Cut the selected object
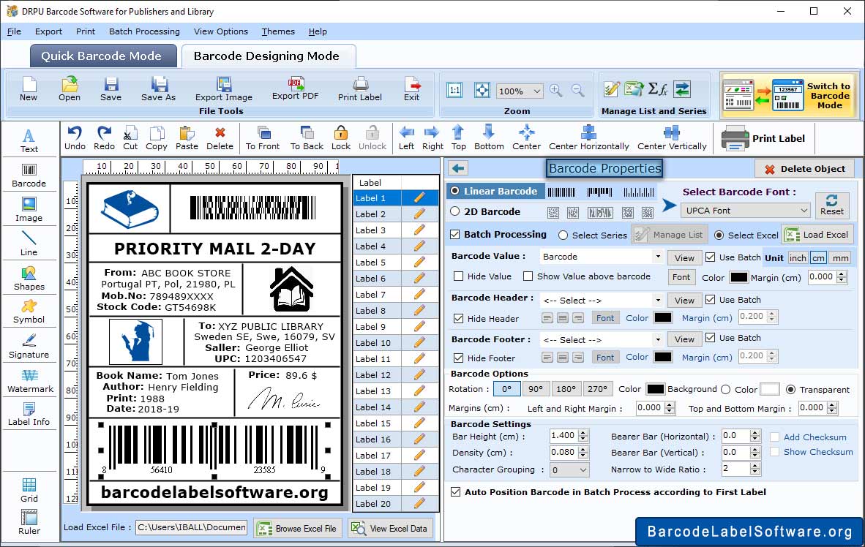Viewport: 865px width, 547px height. [x=130, y=138]
